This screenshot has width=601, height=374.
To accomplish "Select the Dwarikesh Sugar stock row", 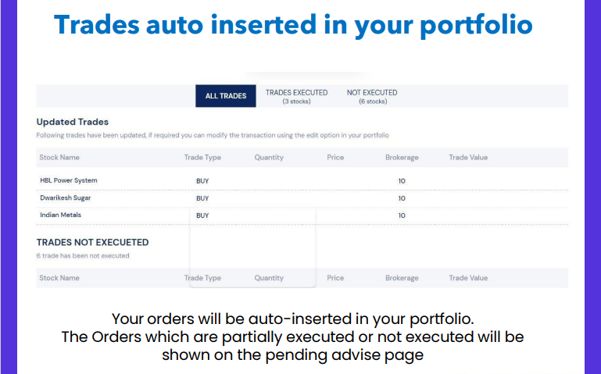I will click(66, 198).
